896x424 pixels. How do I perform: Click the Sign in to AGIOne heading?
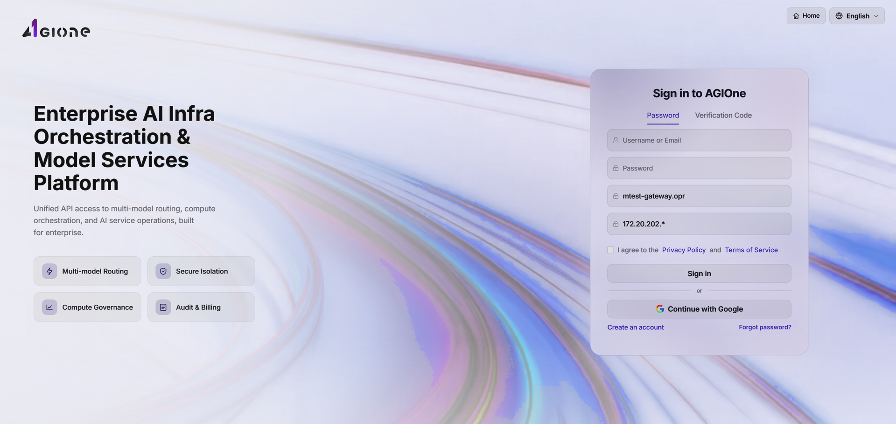coord(699,93)
